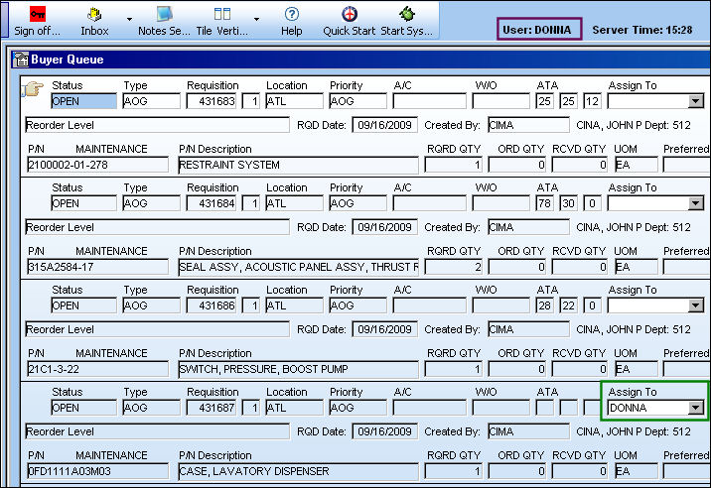Click CASE, LAVATORY DISPENSER description field
The image size is (711, 488).
(x=298, y=471)
